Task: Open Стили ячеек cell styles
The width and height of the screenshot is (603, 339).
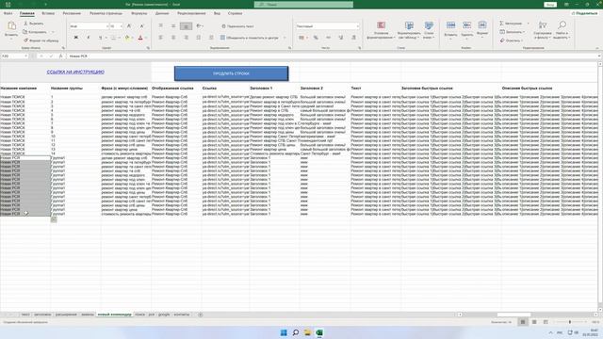Action: point(429,30)
